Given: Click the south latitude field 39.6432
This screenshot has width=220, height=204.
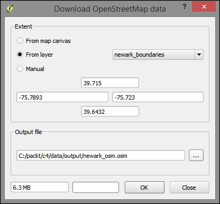Looking at the screenshot, I should pos(110,111).
